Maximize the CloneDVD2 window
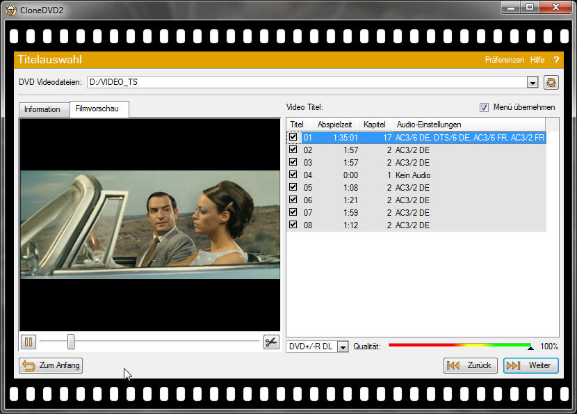The height and width of the screenshot is (414, 577). click(x=530, y=8)
